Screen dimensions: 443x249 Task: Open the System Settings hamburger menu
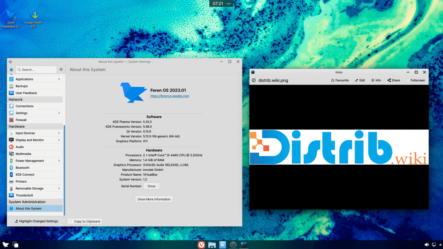coord(61,69)
